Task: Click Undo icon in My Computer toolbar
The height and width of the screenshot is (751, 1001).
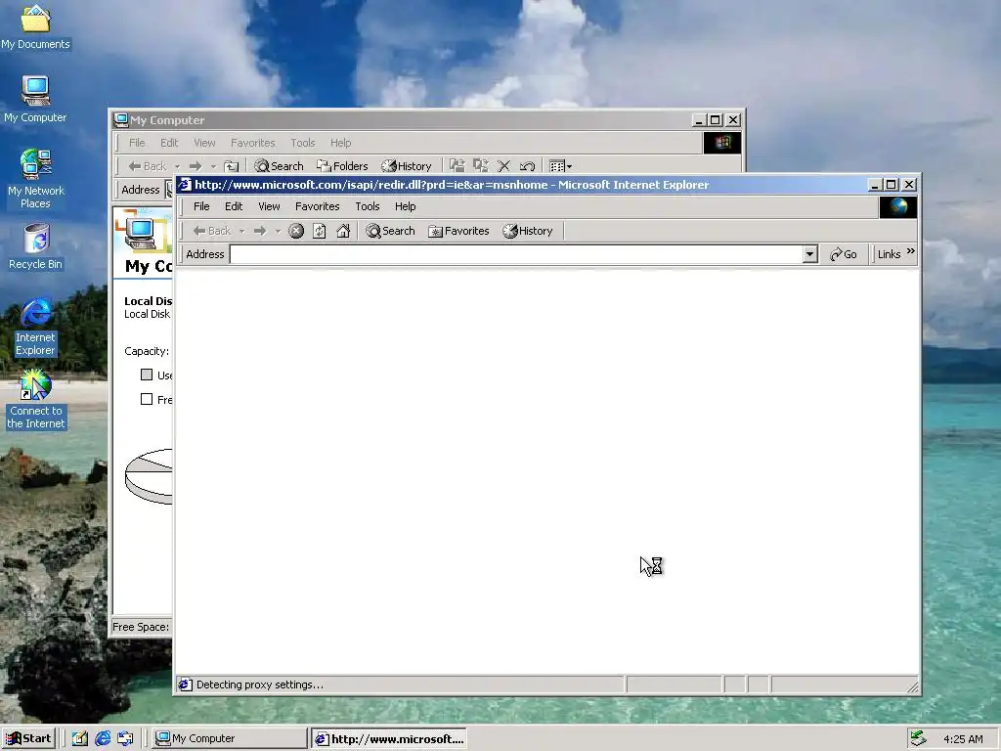Action: 527,166
